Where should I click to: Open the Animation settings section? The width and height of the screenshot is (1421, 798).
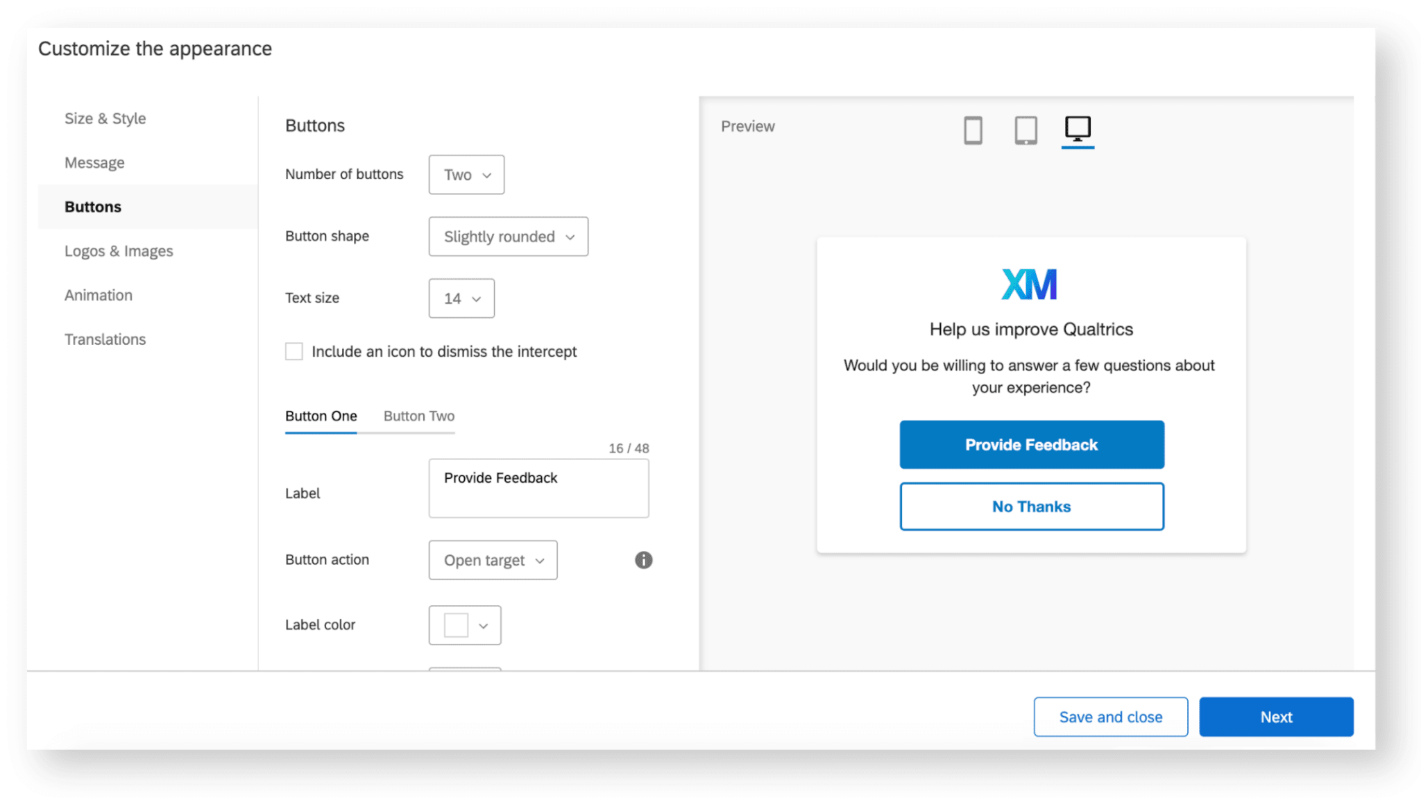tap(98, 295)
